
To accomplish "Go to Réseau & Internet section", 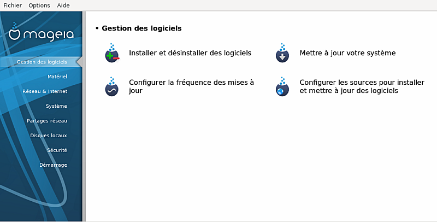I will 45,91.
